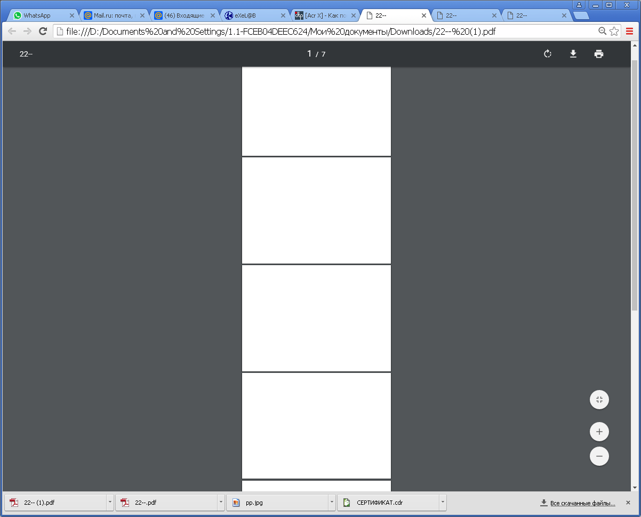Print the PDF document

[x=599, y=54]
